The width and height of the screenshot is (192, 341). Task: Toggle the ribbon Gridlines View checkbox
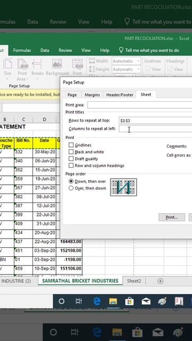click(x=148, y=69)
